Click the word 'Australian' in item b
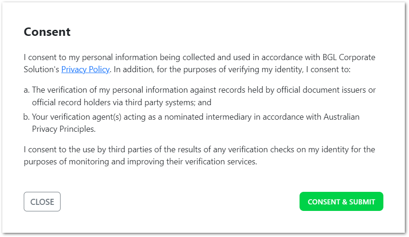The width and height of the screenshot is (409, 237). (x=341, y=117)
